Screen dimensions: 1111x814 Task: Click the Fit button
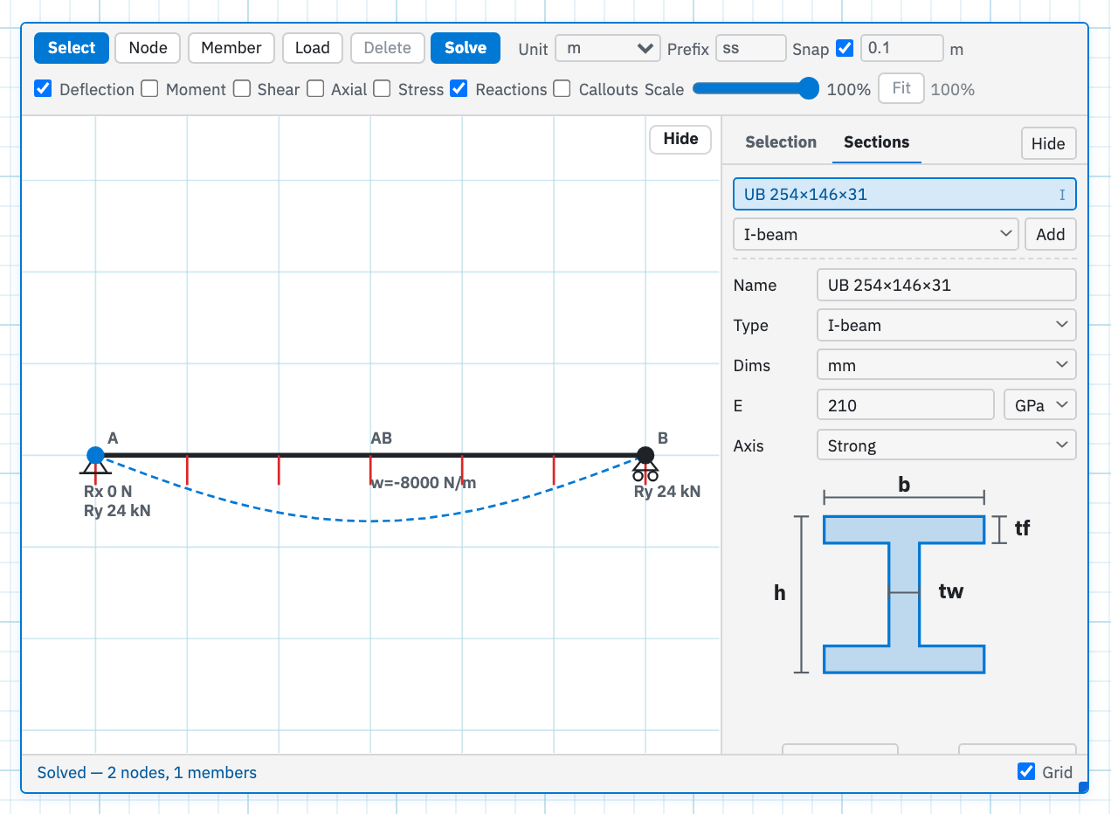click(x=901, y=88)
